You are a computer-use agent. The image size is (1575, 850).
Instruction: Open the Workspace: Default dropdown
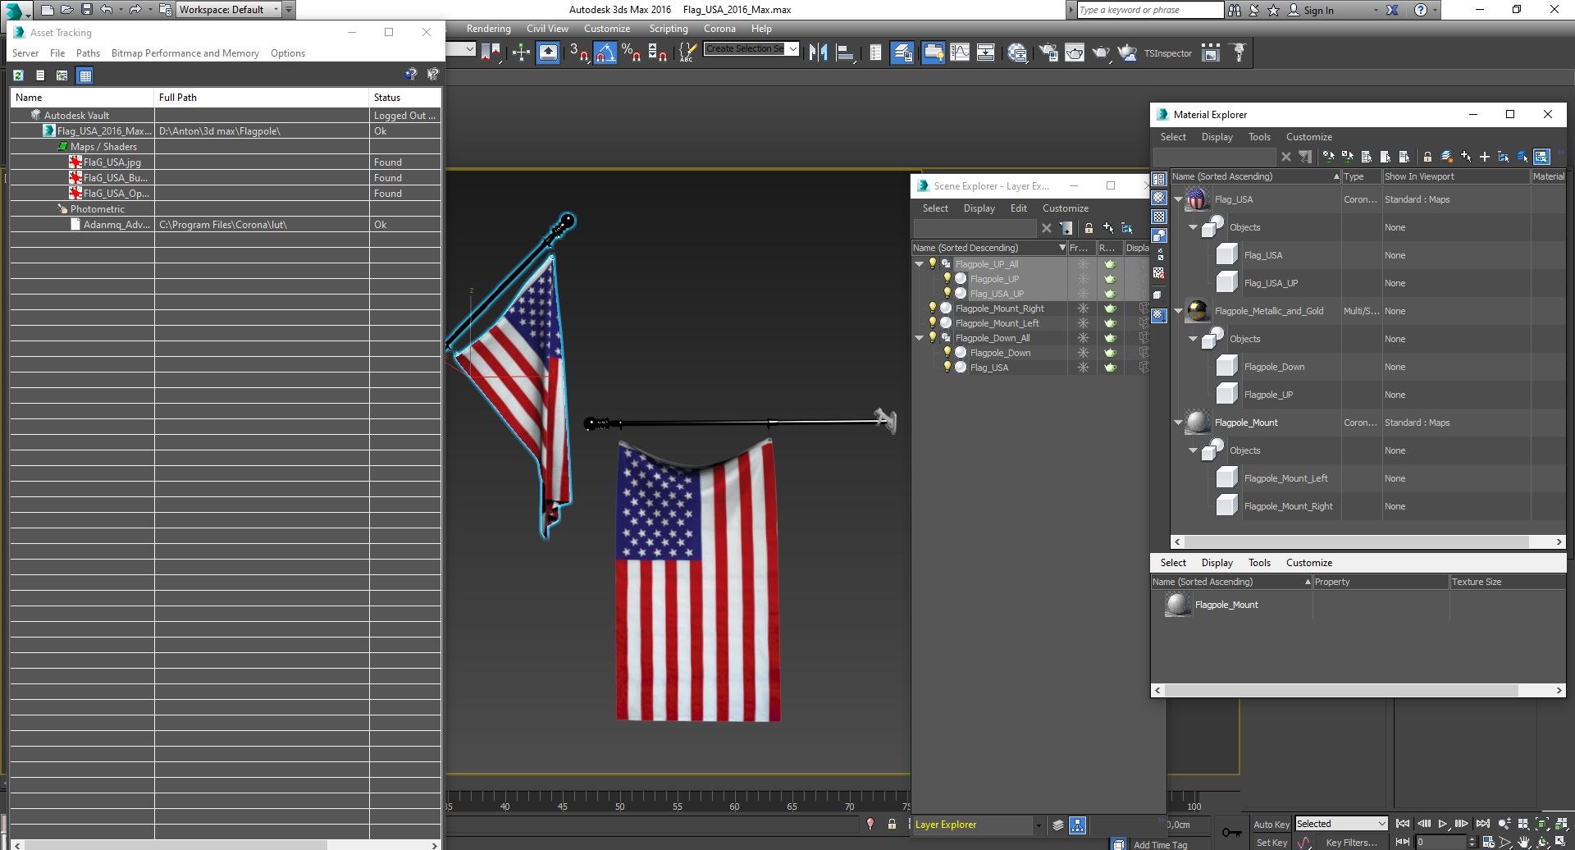(x=229, y=10)
